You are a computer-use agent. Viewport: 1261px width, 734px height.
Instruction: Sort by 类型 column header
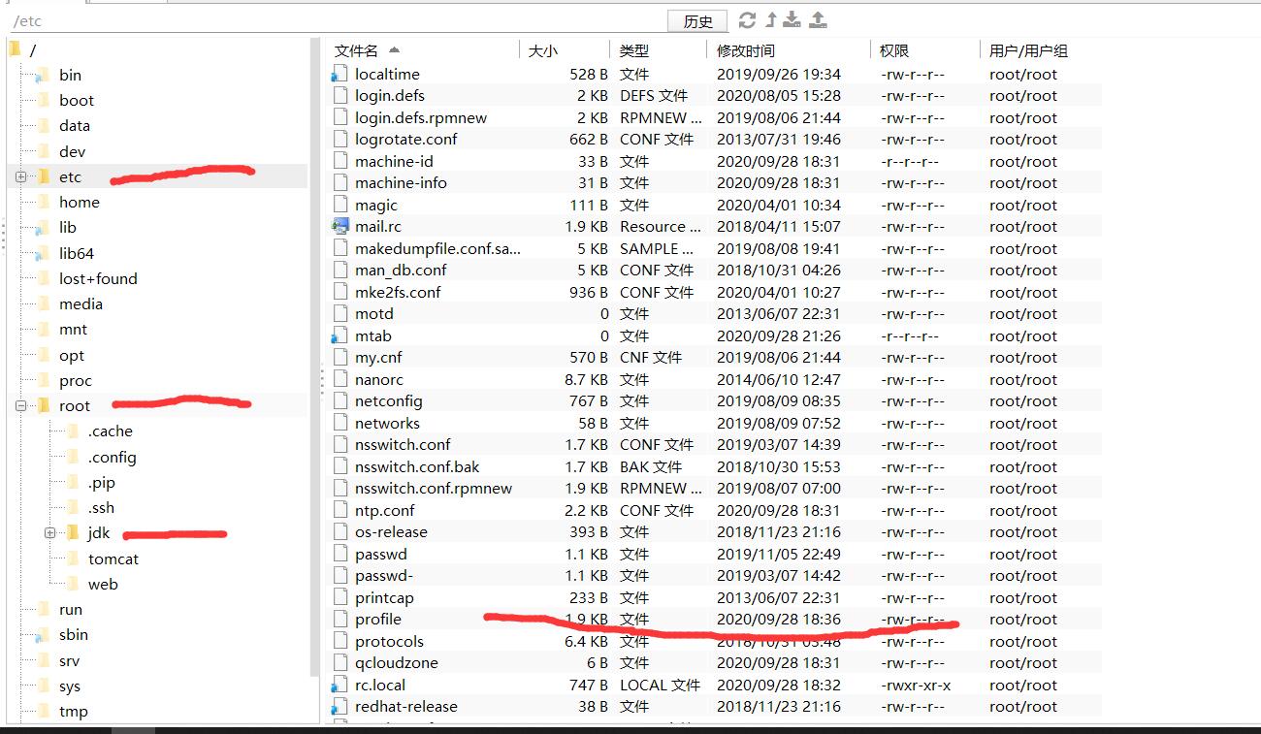(x=634, y=50)
